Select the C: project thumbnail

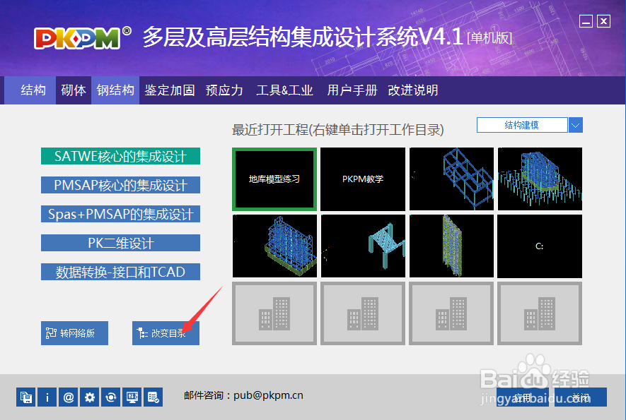point(540,246)
